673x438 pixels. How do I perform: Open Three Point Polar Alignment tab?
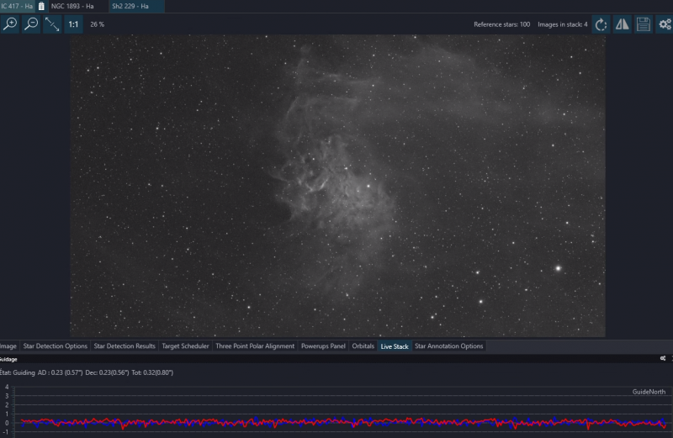255,346
